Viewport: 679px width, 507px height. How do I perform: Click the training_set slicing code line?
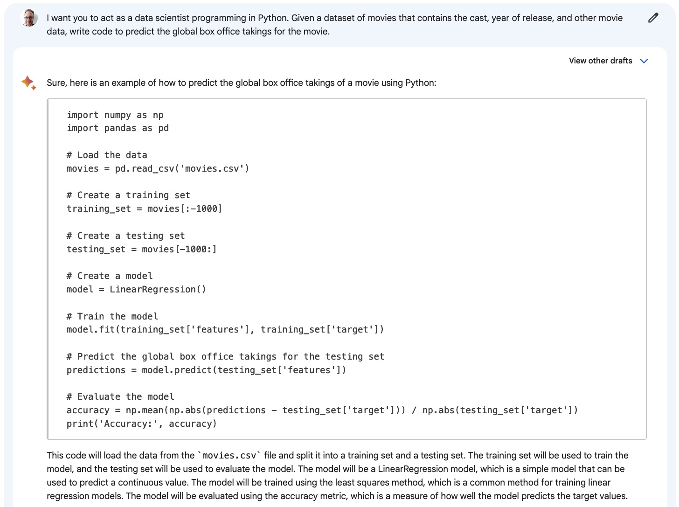144,208
